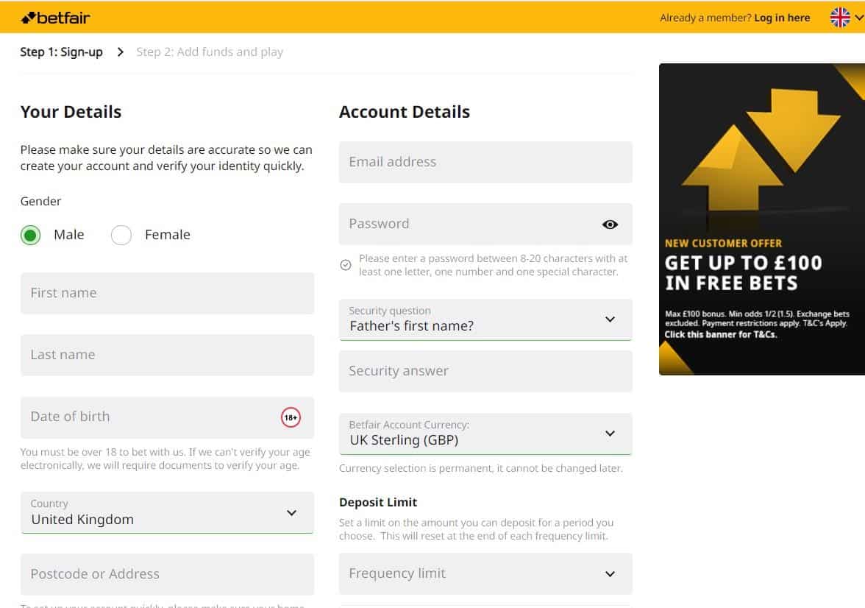The height and width of the screenshot is (608, 865).
Task: Go to Step 2: Add funds and play
Action: pos(210,52)
